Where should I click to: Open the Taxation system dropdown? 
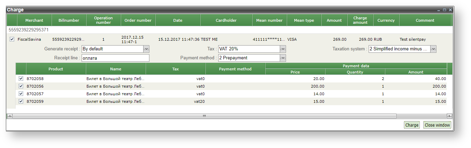[433, 49]
